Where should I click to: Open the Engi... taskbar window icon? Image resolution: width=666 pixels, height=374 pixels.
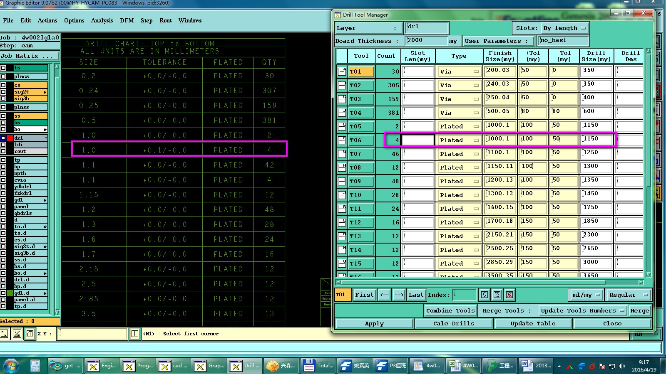coord(102,366)
